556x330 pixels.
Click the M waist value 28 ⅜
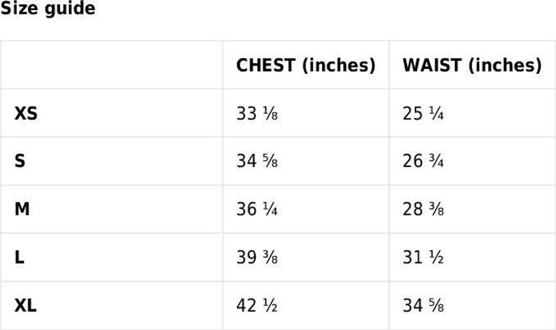[x=423, y=209]
